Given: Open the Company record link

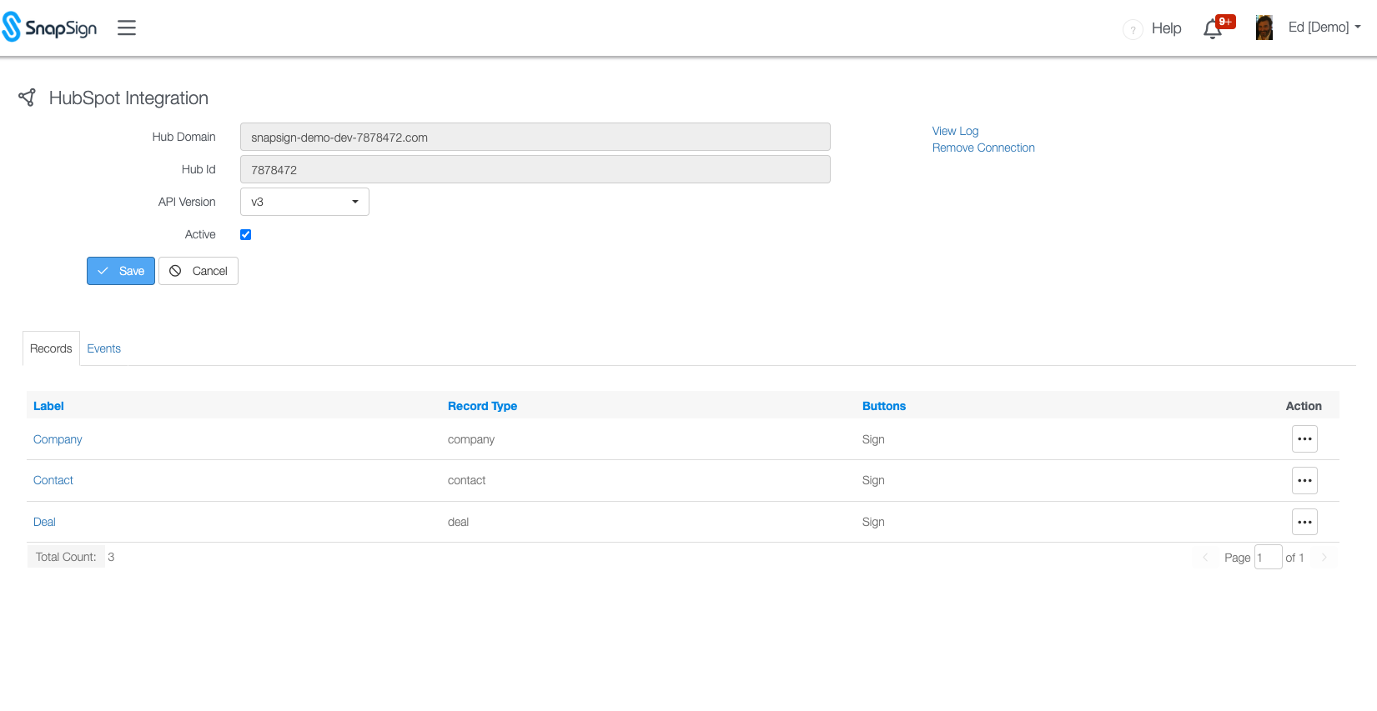Looking at the screenshot, I should pyautogui.click(x=58, y=439).
